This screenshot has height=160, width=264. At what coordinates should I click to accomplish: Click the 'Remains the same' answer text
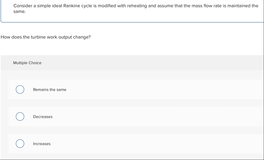(x=50, y=90)
